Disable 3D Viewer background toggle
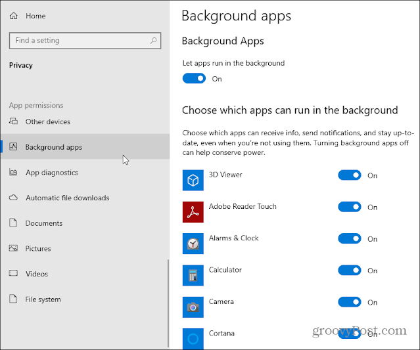Screen dimensions: 420x350 pyautogui.click(x=350, y=175)
